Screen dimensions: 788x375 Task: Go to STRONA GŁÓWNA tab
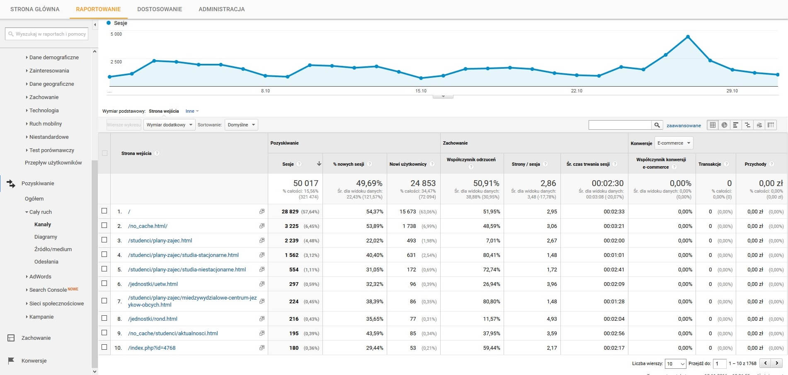(x=35, y=9)
